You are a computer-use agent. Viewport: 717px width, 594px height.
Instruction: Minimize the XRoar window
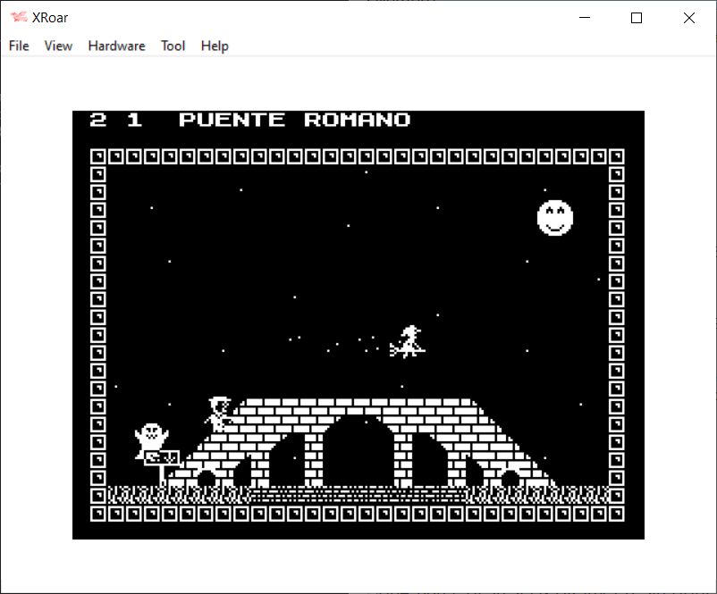585,18
